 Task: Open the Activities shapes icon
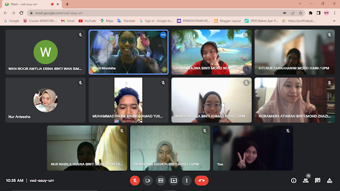(x=329, y=180)
